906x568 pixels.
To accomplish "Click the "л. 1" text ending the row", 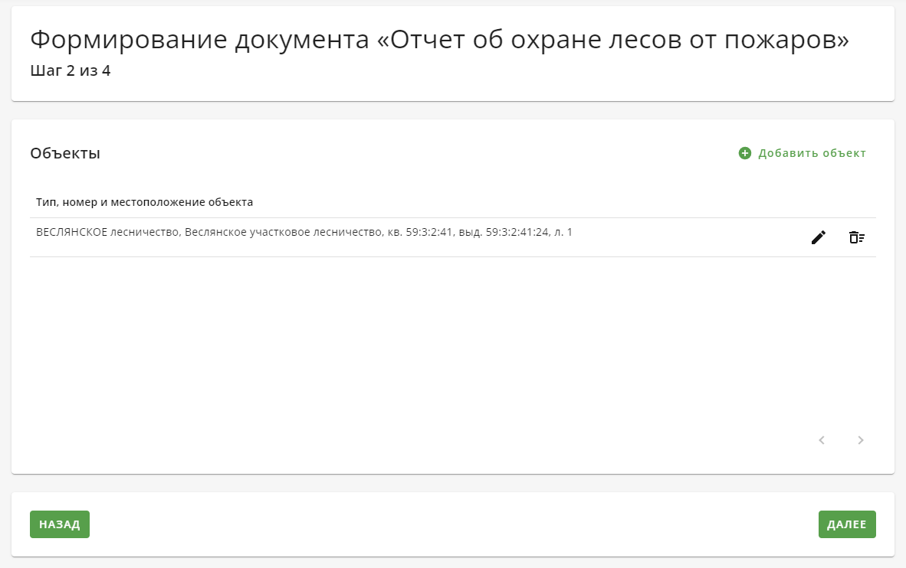I will coord(563,232).
